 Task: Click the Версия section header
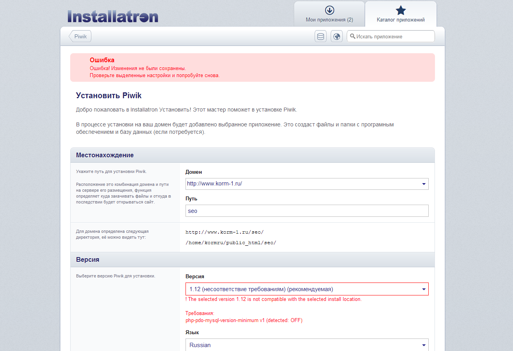point(253,260)
